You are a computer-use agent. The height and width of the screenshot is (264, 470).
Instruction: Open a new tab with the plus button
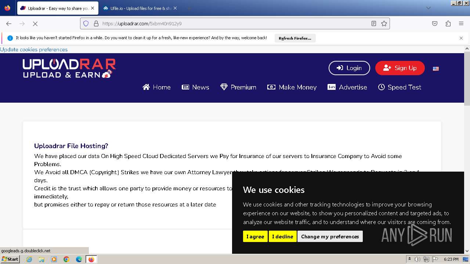point(189,8)
